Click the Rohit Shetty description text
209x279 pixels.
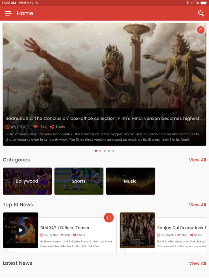pyautogui.click(x=182, y=244)
